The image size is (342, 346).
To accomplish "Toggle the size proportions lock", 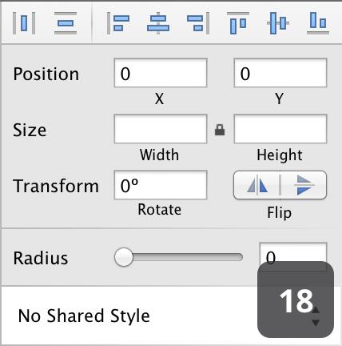I will (x=220, y=130).
